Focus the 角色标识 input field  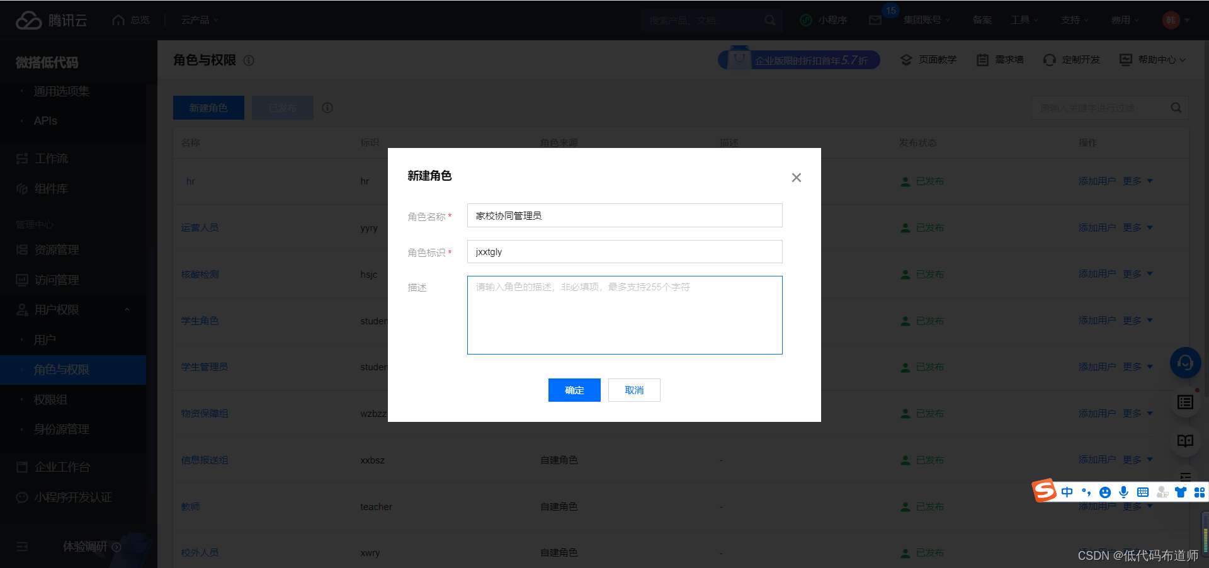(625, 252)
